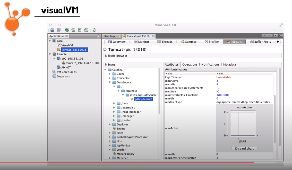Image resolution: width=292 pixels, height=170 pixels.
Task: Switch to the Profiler tab
Action: (212, 42)
